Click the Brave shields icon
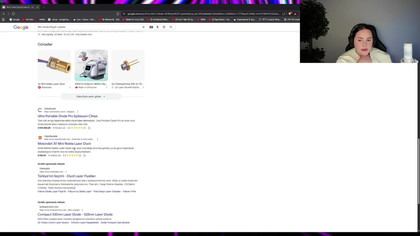This screenshot has width=420, height=236. 290,14
